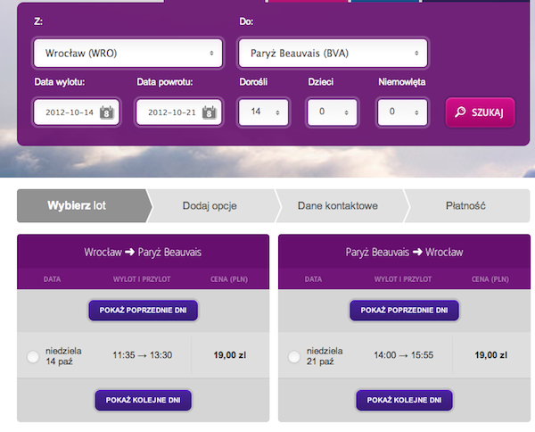
Task: Go to the Dodaj opcje step
Action: click(x=213, y=205)
